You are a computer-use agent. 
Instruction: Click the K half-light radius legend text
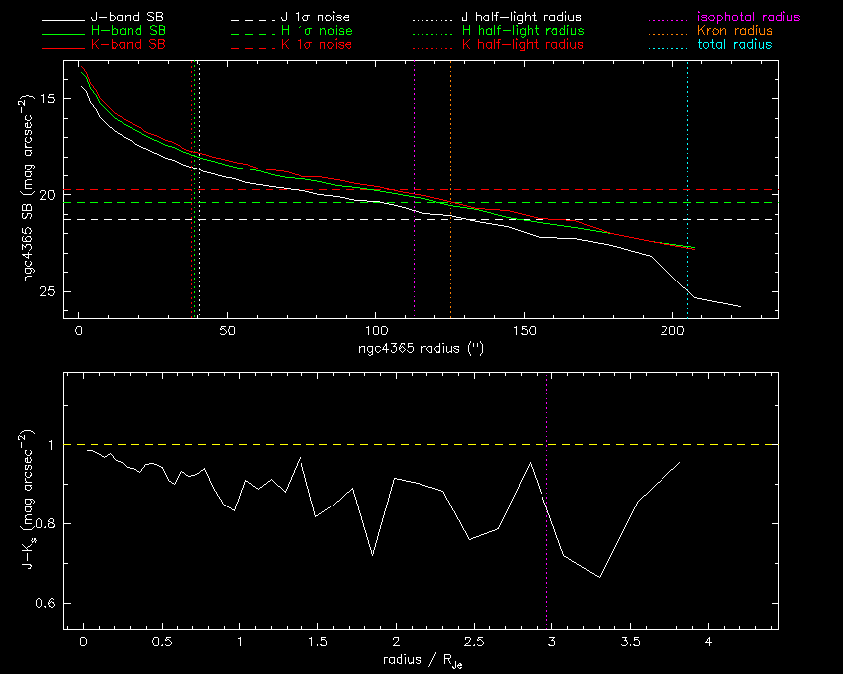[523, 45]
